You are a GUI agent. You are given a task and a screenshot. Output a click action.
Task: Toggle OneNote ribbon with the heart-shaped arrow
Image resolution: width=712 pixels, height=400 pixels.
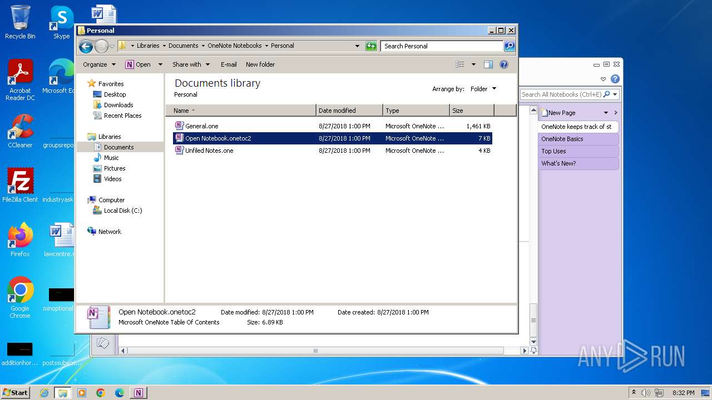[x=604, y=79]
